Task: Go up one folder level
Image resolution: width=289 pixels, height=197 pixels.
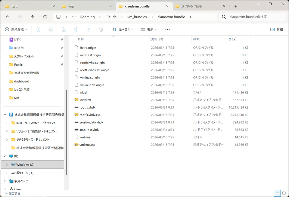Action: tap(33, 17)
